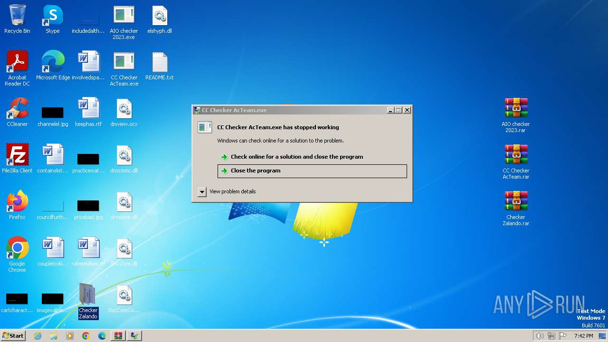Image resolution: width=608 pixels, height=342 pixels.
Task: Select the CC Checker AcTeam.rar archive
Action: 516,162
